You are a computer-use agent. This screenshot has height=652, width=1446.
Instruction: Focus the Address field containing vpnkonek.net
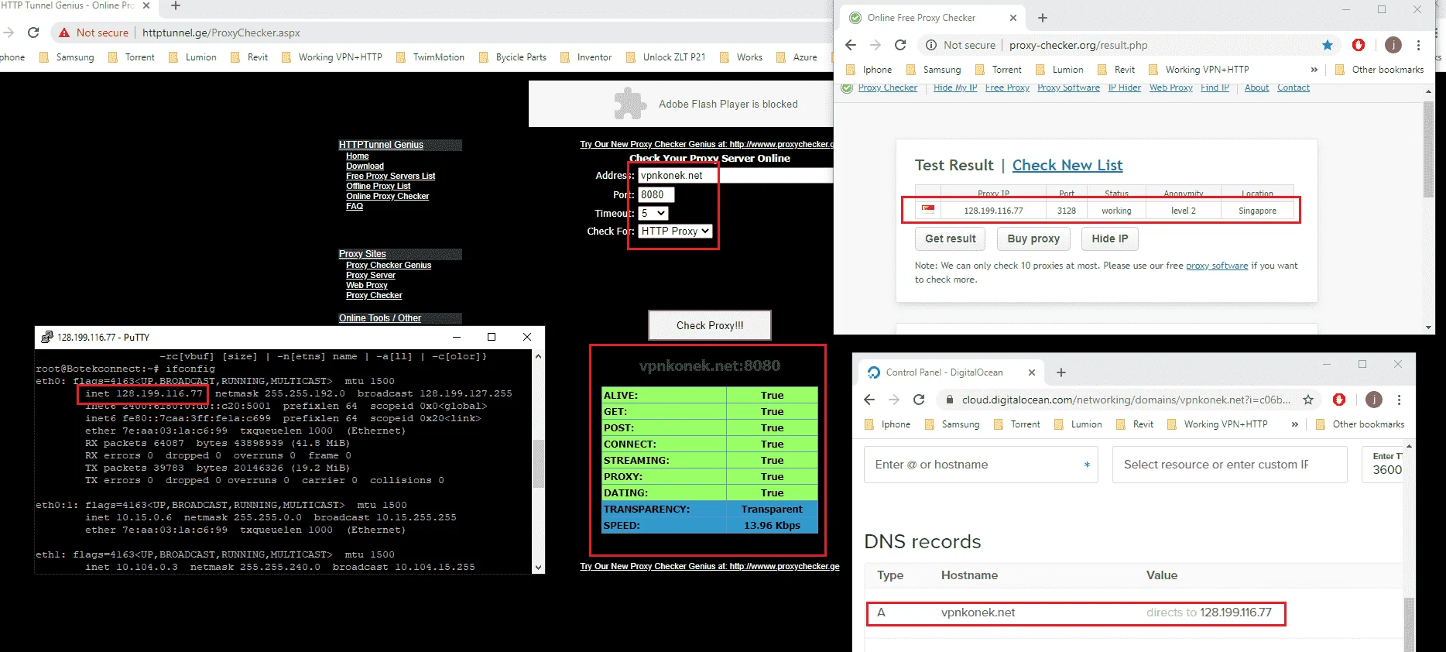point(735,175)
